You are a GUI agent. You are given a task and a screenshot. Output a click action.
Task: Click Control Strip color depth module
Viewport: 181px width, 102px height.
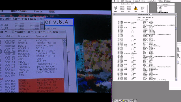tap(124, 101)
